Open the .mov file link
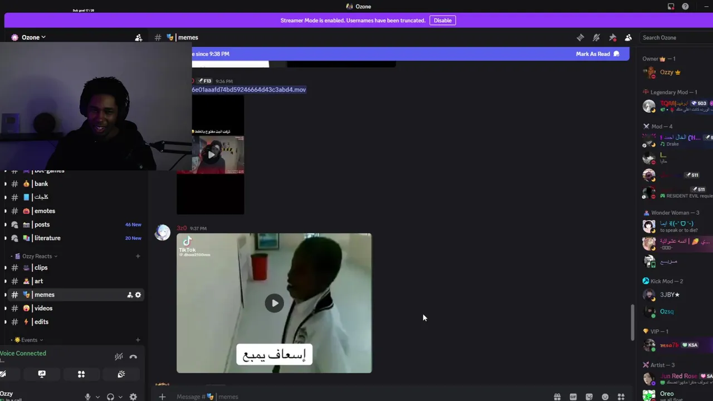 tap(249, 90)
